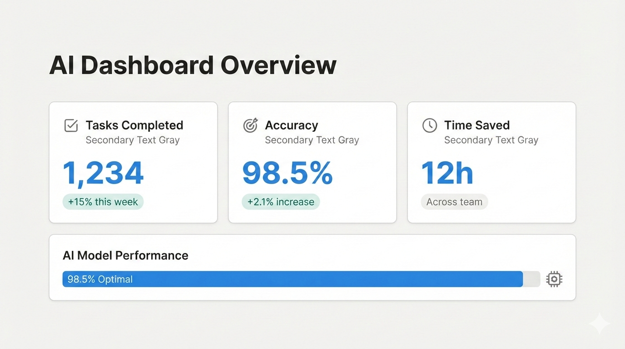
Task: Click the 1,234 tasks value
Action: click(103, 173)
